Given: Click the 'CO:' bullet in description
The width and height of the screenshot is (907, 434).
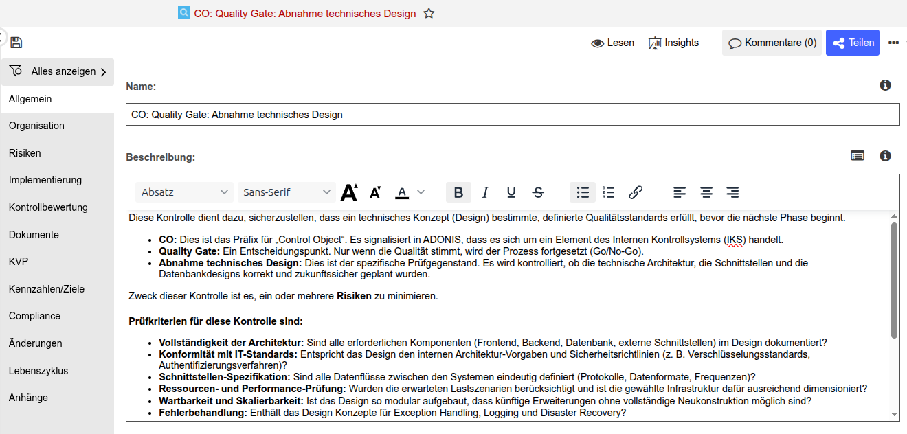Looking at the screenshot, I should point(168,240).
